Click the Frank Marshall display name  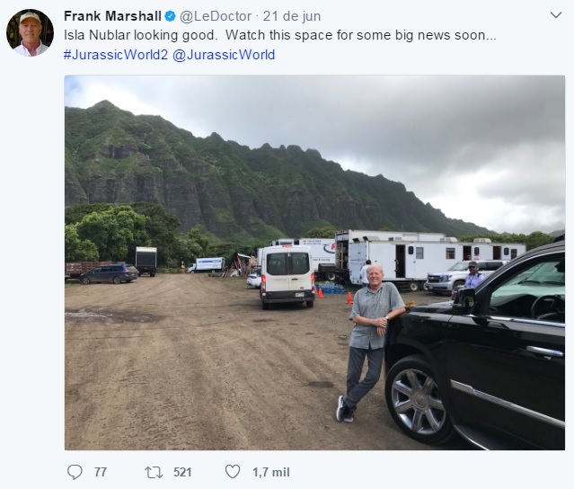[112, 16]
